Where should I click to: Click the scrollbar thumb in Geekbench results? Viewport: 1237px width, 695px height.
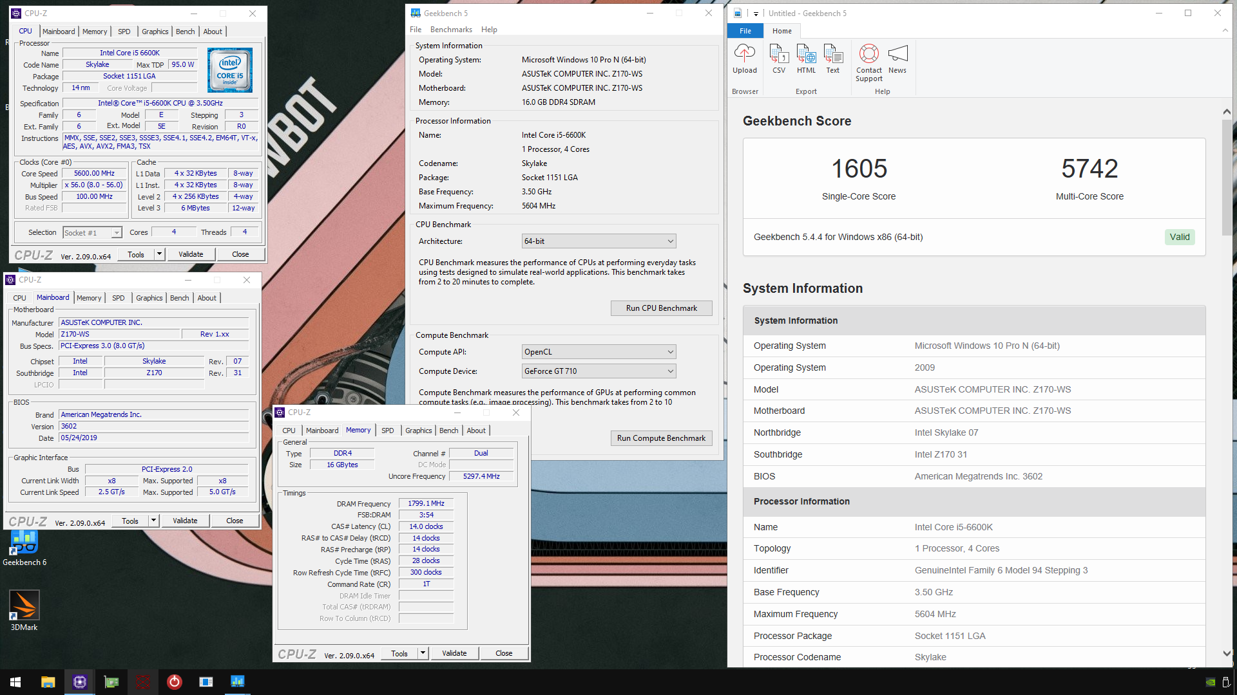tap(1227, 177)
